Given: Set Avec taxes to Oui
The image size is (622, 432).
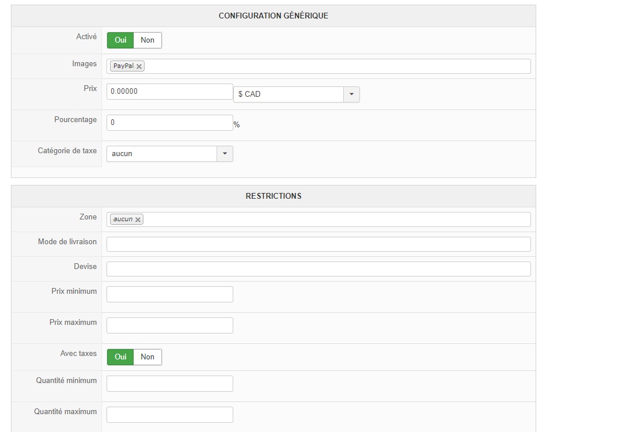Looking at the screenshot, I should [120, 357].
